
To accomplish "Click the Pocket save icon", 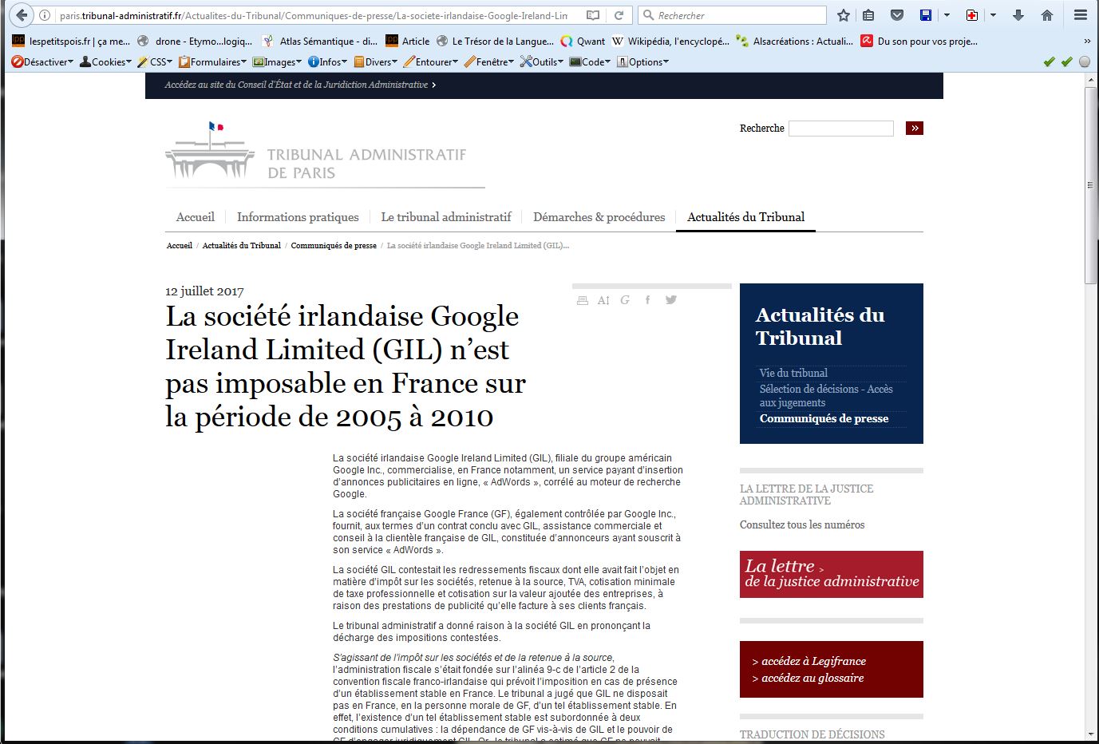I will [x=897, y=15].
